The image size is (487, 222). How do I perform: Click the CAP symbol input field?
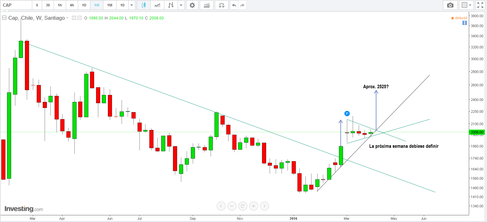click(16, 5)
